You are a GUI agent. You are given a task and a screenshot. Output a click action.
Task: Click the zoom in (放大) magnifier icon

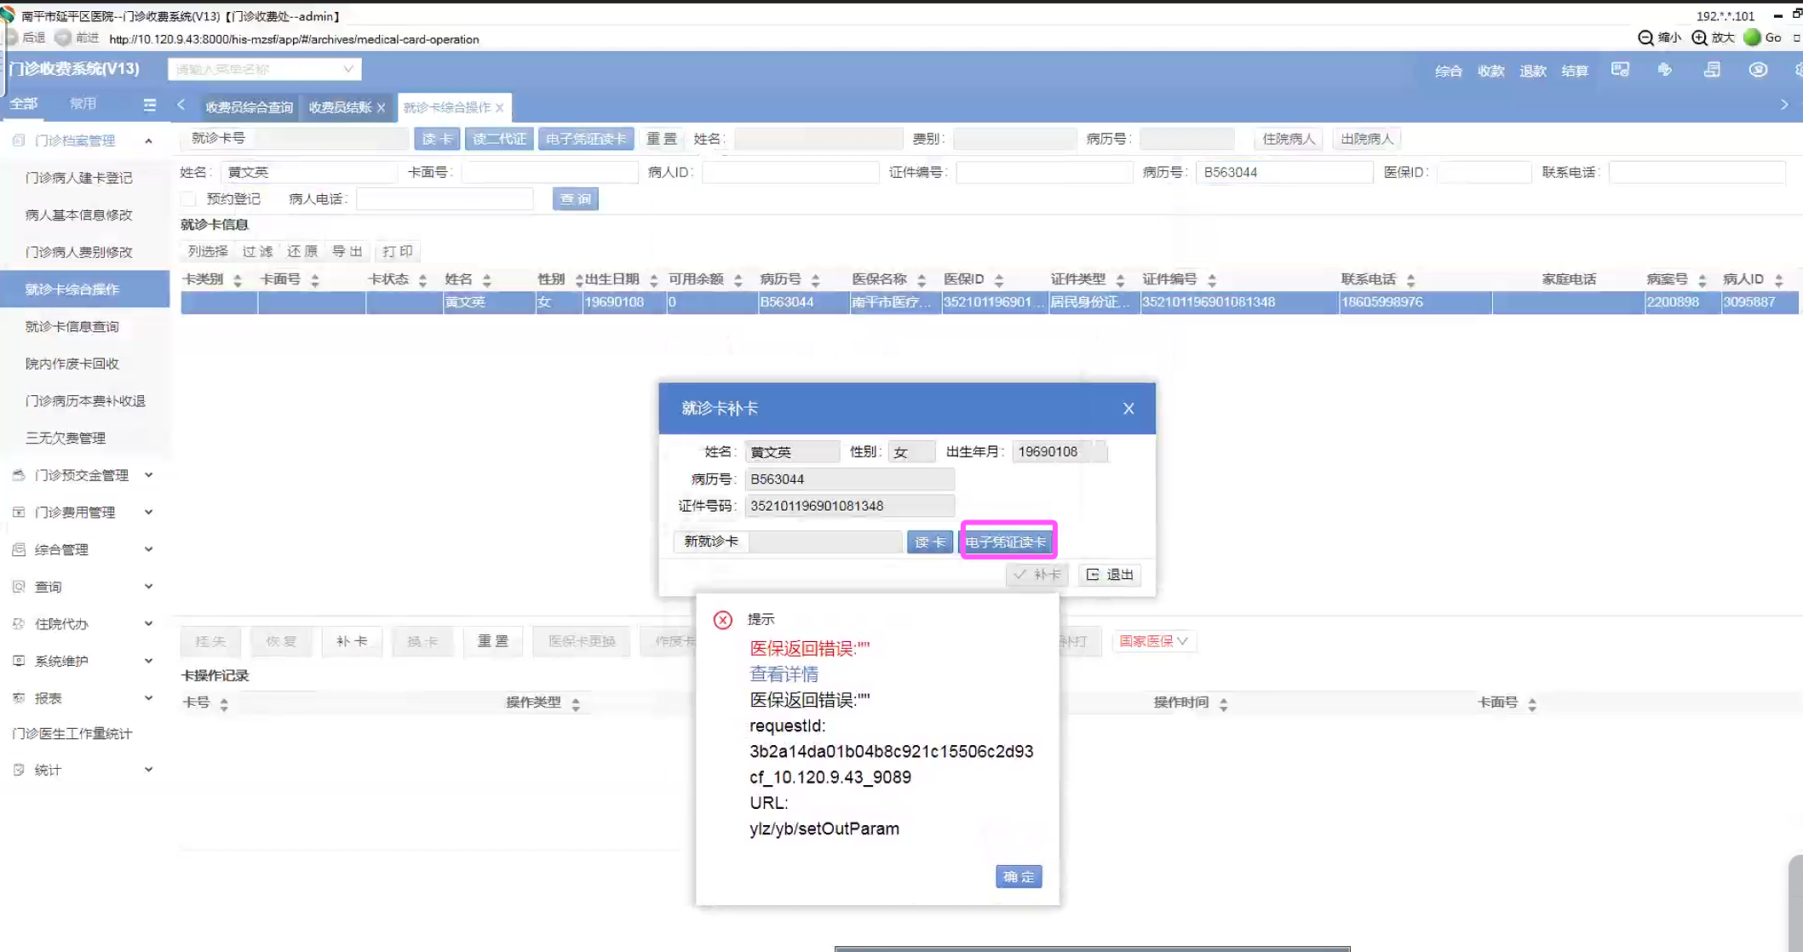[x=1699, y=37]
